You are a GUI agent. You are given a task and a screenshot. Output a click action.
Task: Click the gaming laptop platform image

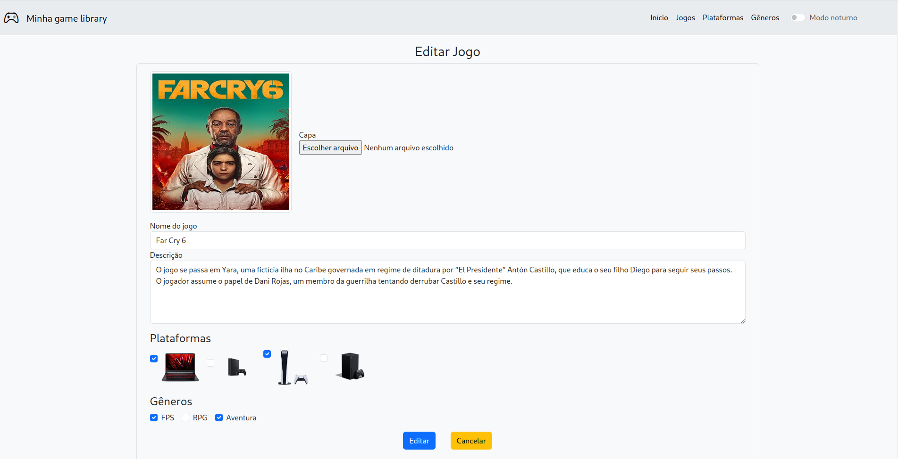point(180,367)
